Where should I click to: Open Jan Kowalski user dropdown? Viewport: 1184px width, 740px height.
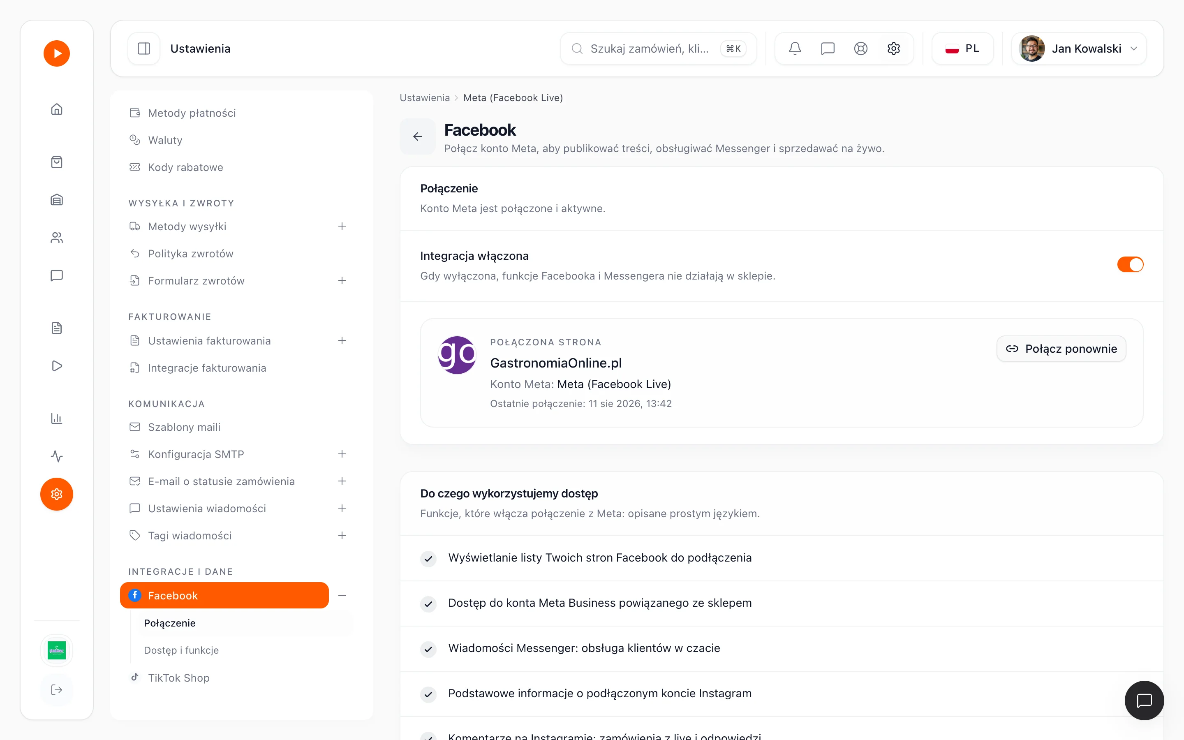point(1079,49)
